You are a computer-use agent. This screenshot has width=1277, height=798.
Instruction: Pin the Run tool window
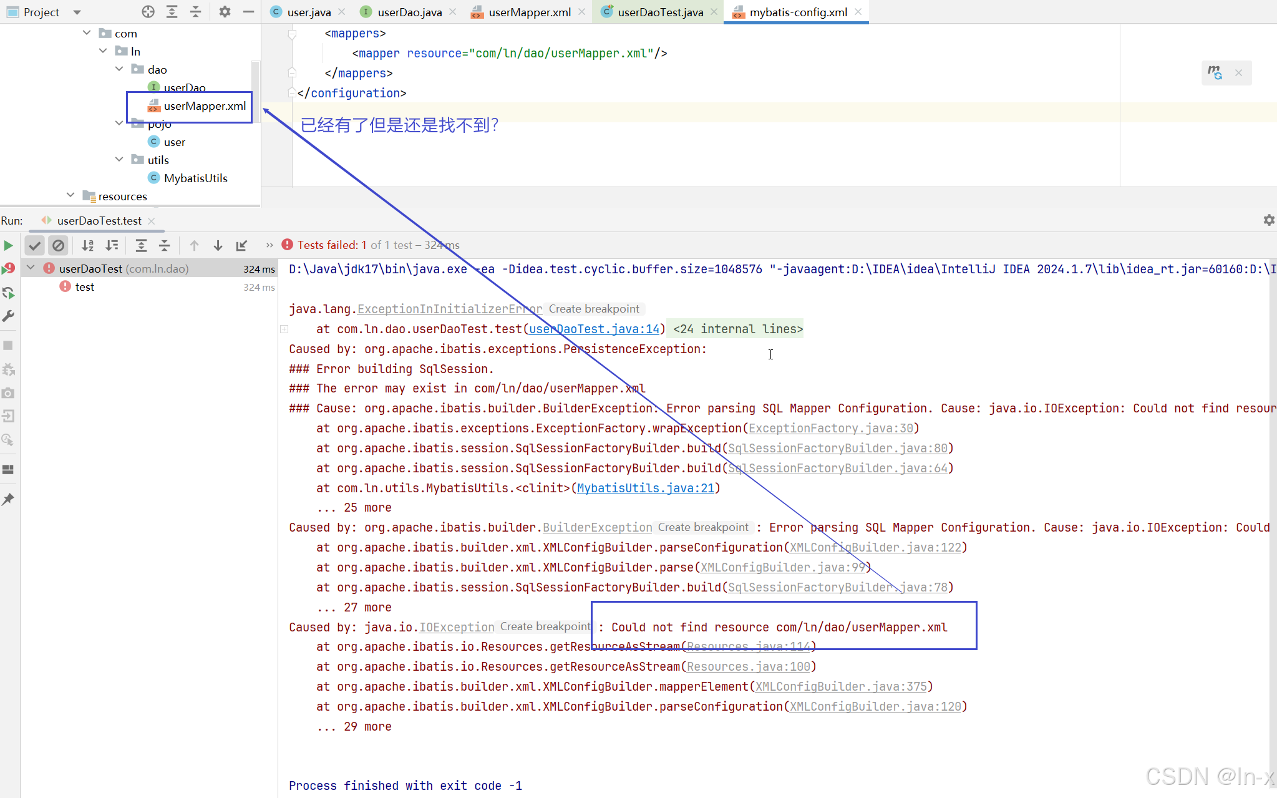(x=9, y=499)
